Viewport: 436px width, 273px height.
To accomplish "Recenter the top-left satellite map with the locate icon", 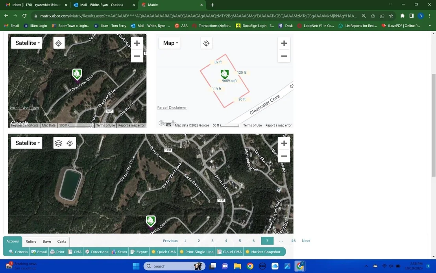I will [58, 43].
